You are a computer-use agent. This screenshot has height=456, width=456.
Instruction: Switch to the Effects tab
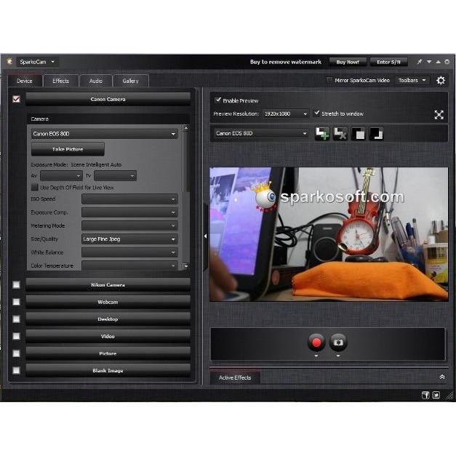tap(60, 81)
